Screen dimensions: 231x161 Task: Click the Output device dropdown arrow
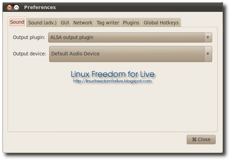(x=208, y=54)
